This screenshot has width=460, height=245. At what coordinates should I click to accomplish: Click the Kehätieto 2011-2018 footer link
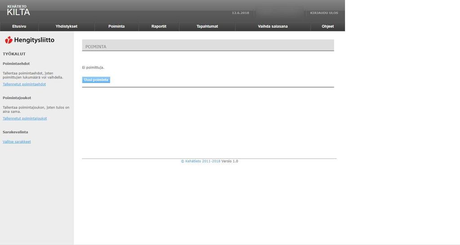201,161
